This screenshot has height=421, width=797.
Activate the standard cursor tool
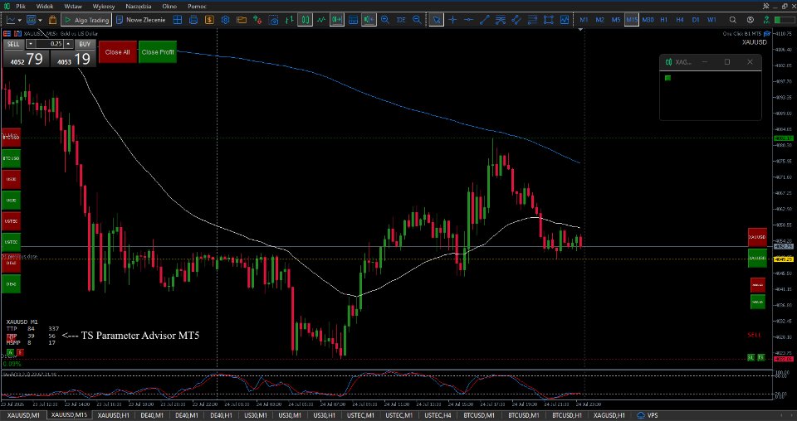tap(436, 20)
